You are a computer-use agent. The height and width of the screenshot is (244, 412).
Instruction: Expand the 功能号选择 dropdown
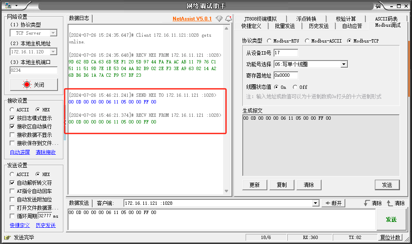pyautogui.click(x=344, y=64)
